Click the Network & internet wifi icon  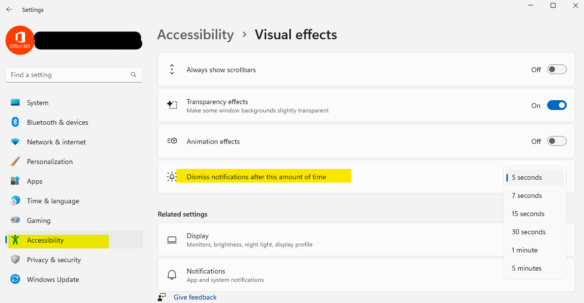coord(15,142)
